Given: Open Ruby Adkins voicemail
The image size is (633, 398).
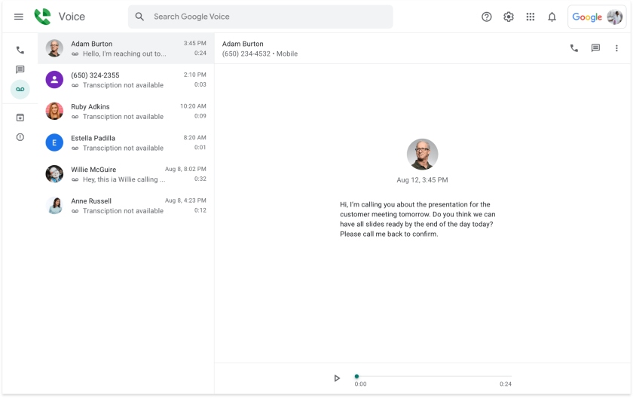Looking at the screenshot, I should tap(126, 112).
